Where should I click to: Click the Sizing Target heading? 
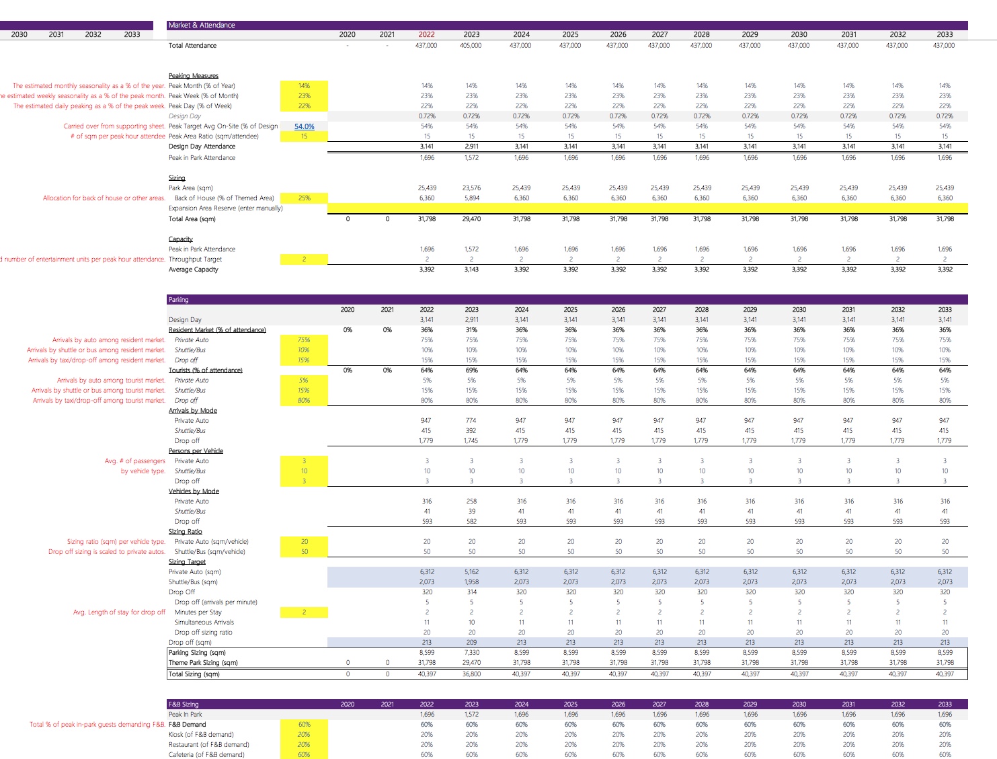click(187, 562)
